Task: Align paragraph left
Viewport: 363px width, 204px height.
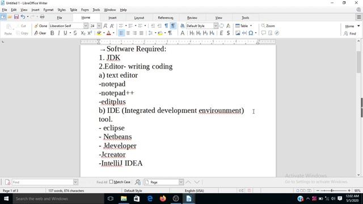Action: [121, 33]
